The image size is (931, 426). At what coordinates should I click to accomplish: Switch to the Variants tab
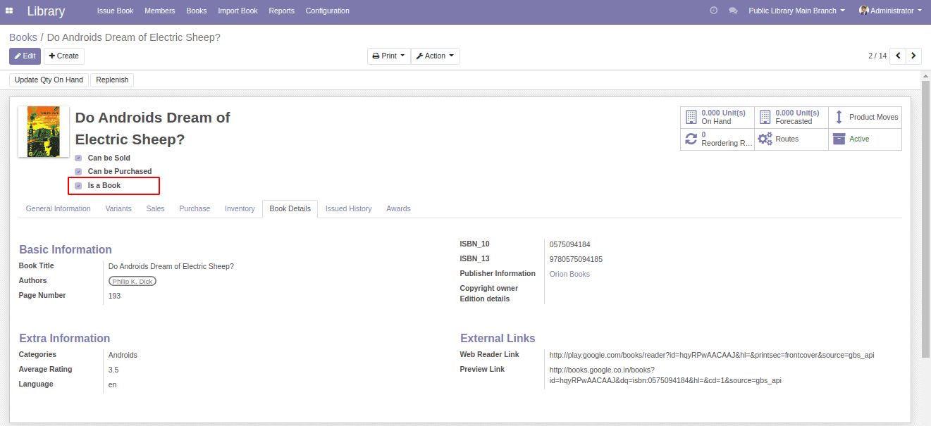118,209
